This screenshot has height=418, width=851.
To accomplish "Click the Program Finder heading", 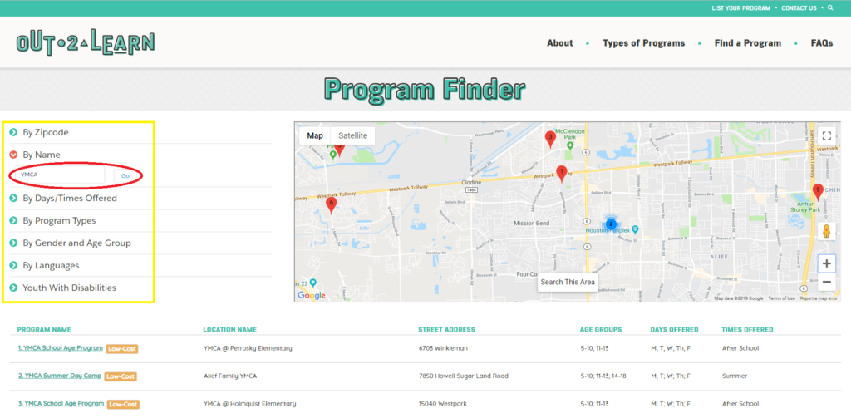I will pos(425,90).
